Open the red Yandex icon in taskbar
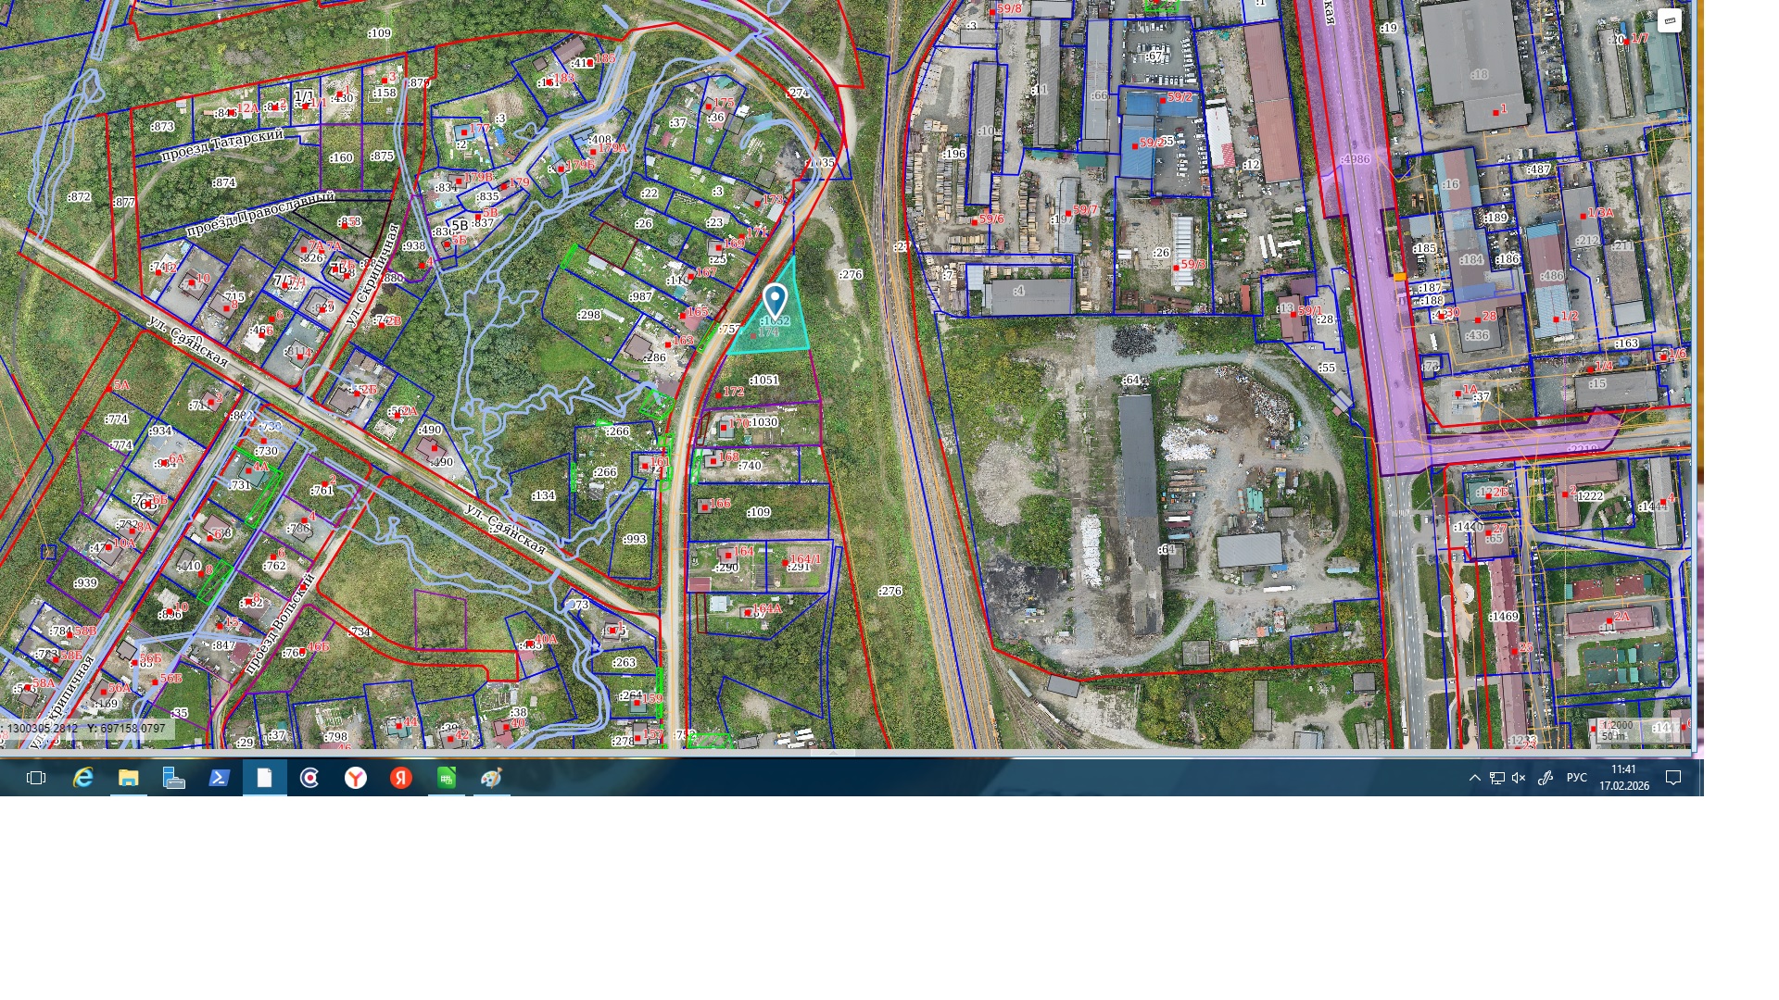Image resolution: width=1779 pixels, height=1000 pixels. pos(401,779)
